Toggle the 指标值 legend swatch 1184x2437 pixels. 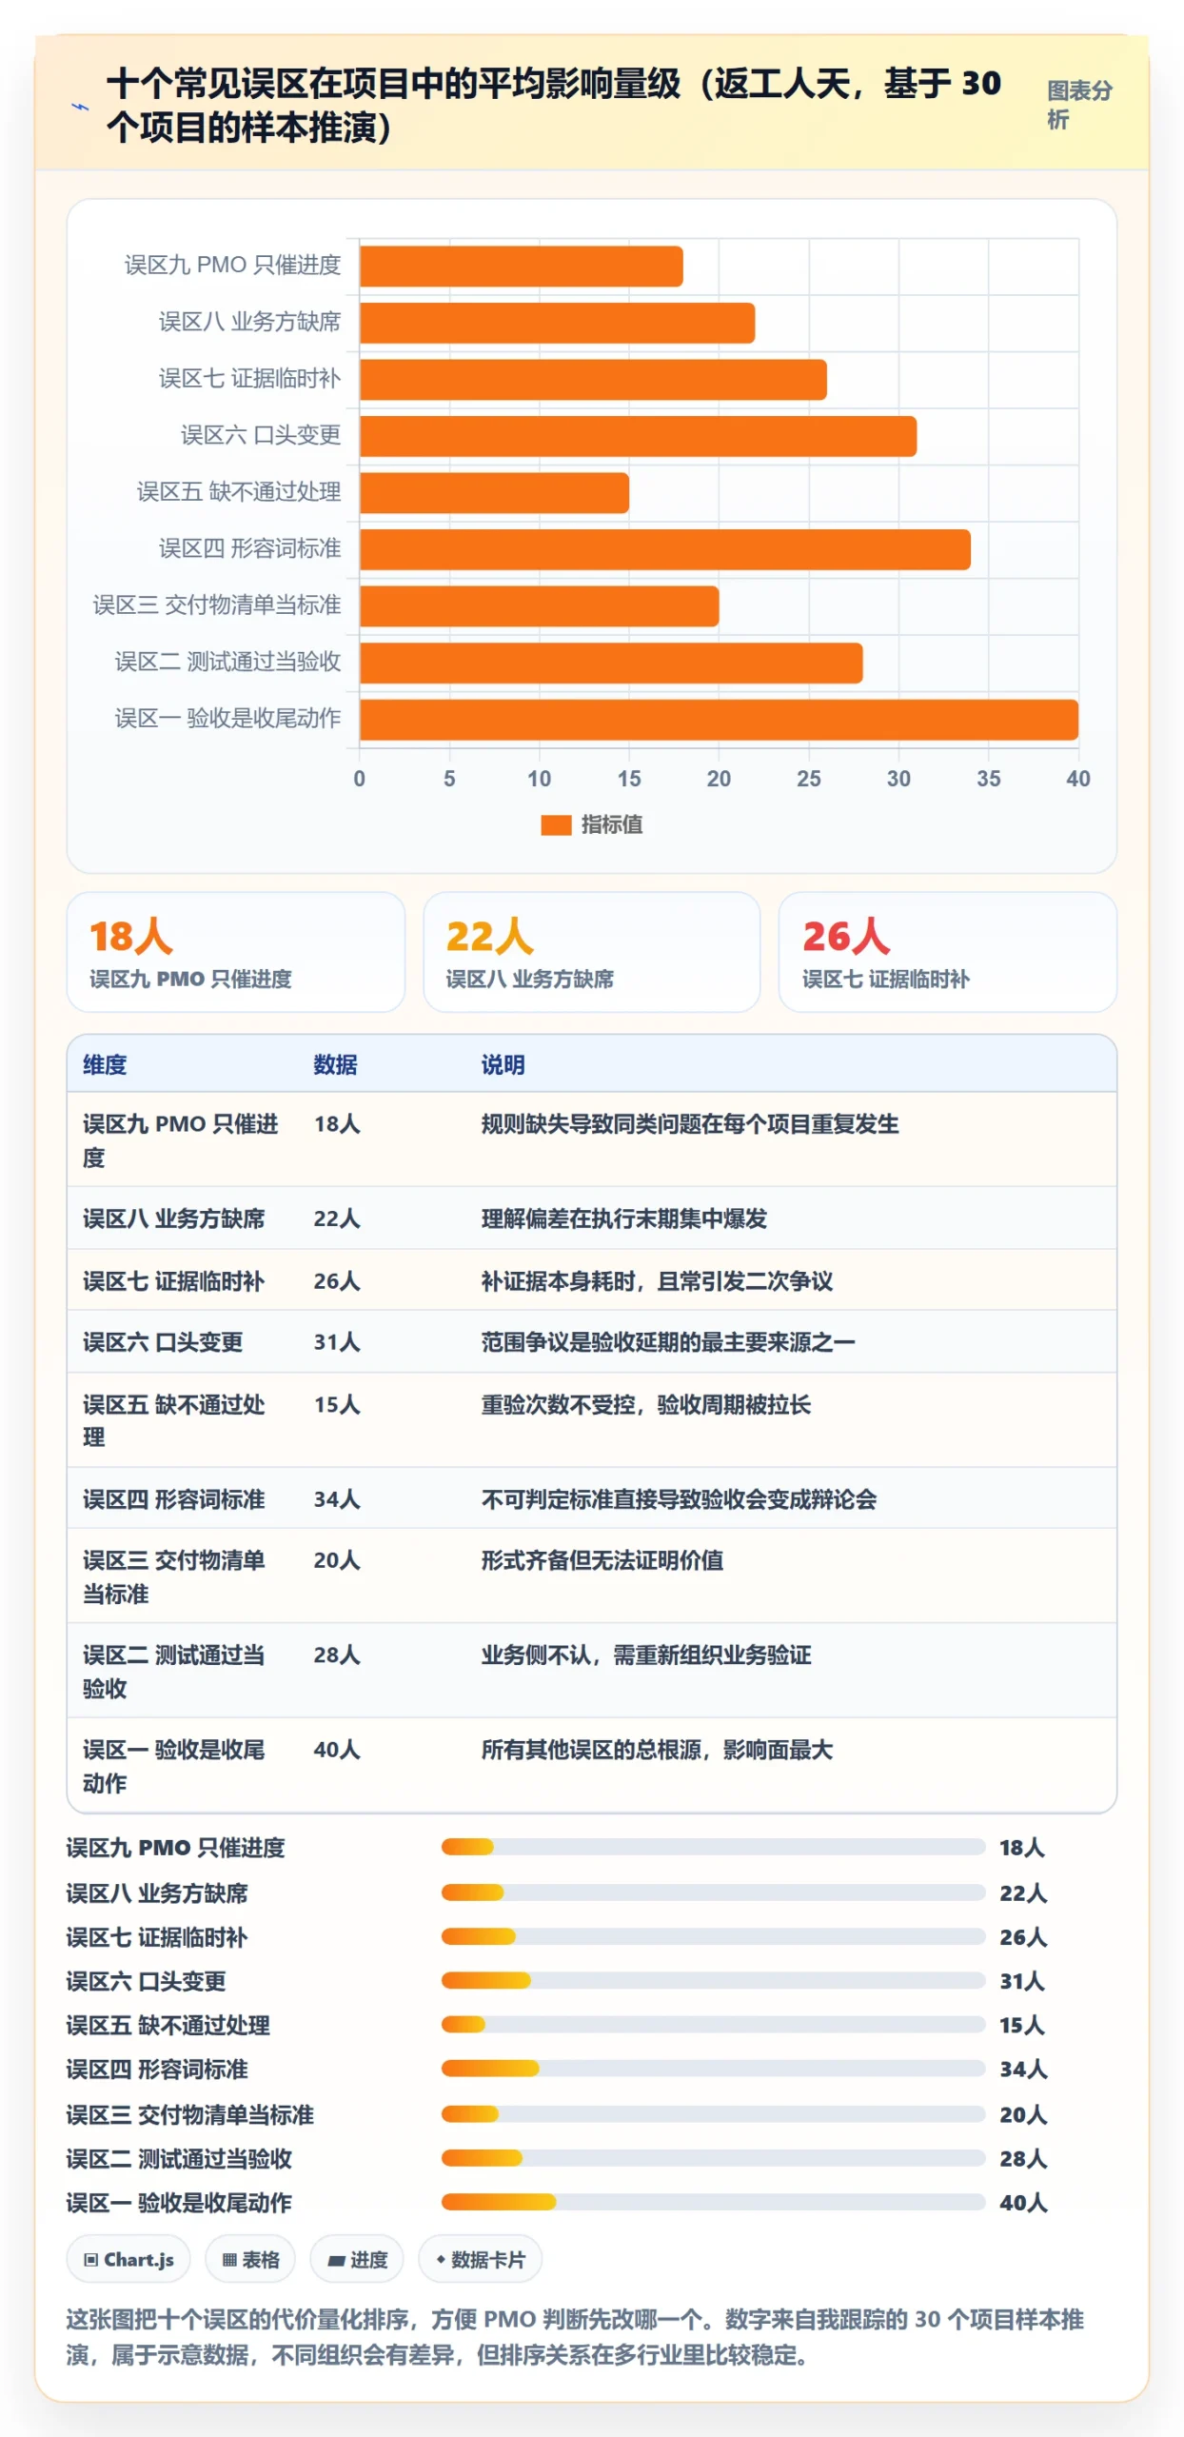(x=556, y=824)
